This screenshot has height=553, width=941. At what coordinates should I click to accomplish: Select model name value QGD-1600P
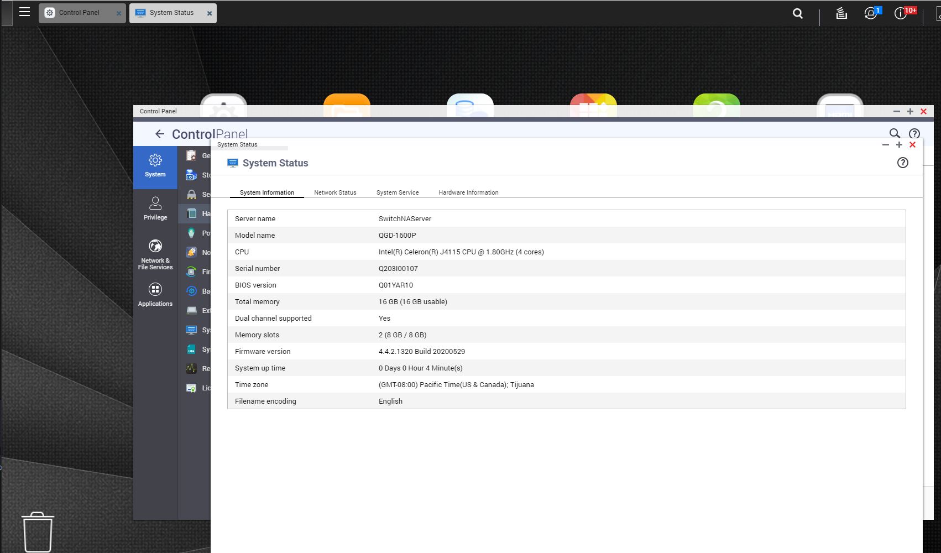coord(397,235)
